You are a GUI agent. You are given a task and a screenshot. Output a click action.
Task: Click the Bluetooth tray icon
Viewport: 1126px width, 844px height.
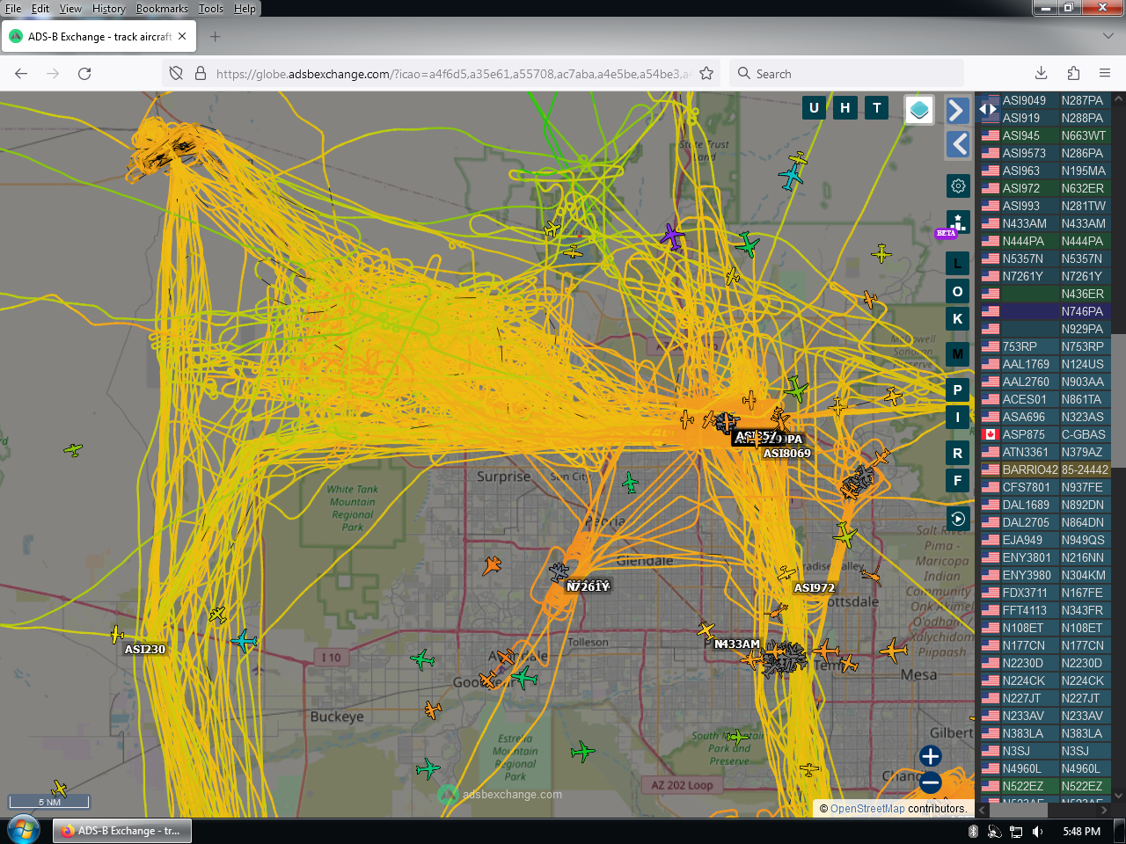tap(973, 831)
